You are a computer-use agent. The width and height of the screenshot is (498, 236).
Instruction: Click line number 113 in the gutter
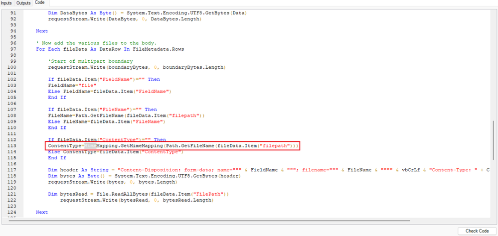click(13, 146)
